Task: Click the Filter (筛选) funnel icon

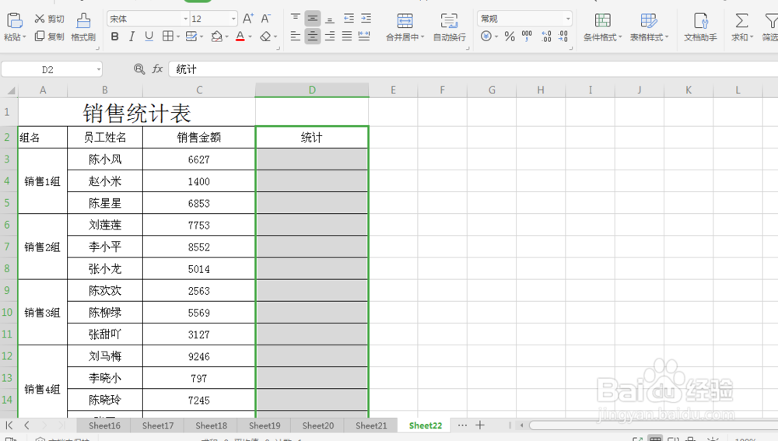Action: tap(772, 21)
